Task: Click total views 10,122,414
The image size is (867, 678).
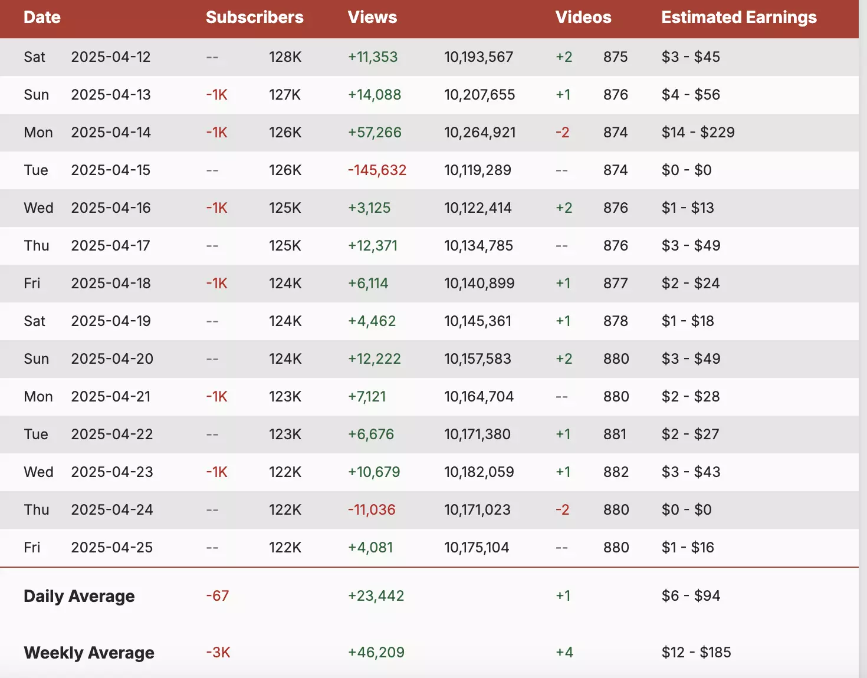Action: (478, 208)
